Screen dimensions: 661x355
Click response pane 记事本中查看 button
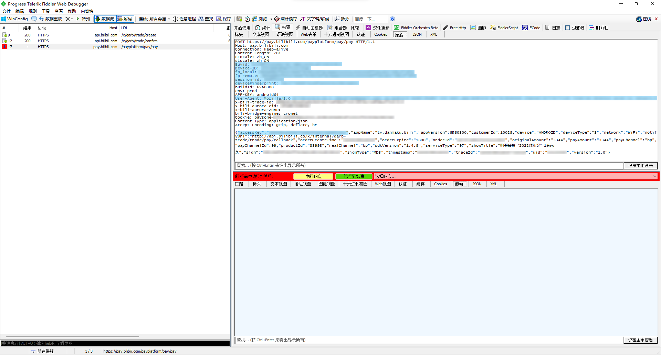[640, 340]
